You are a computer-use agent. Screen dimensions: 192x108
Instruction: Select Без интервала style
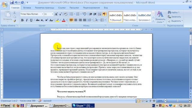(x=130, y=17)
